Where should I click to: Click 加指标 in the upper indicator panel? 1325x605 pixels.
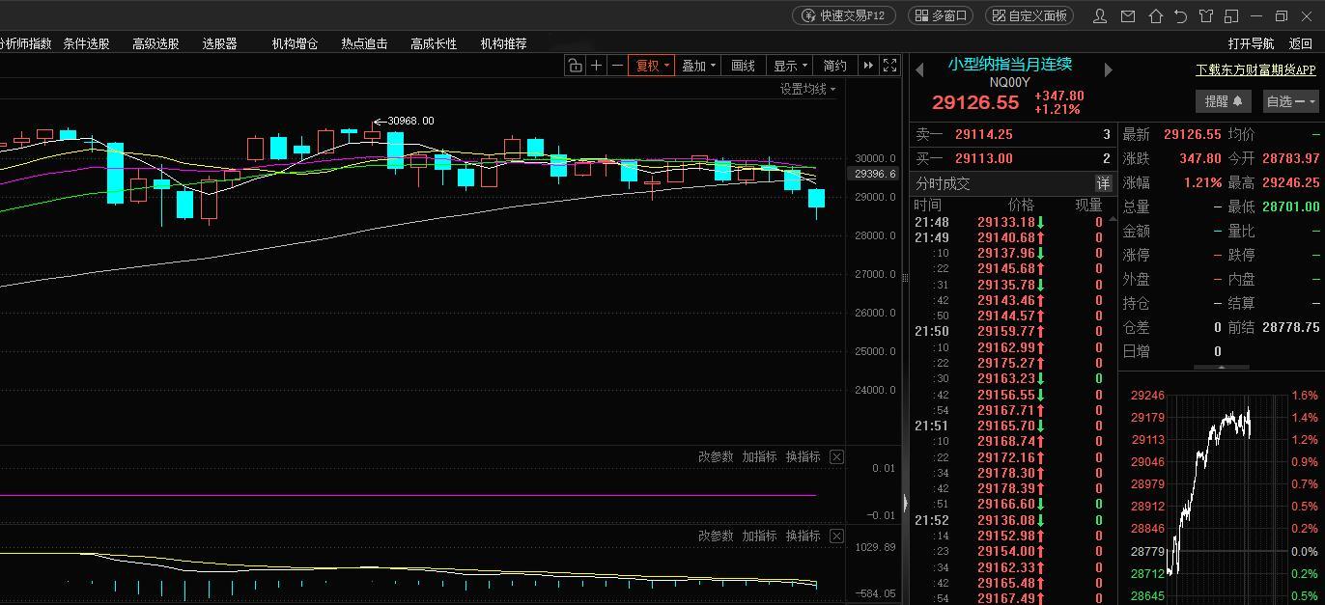[759, 456]
